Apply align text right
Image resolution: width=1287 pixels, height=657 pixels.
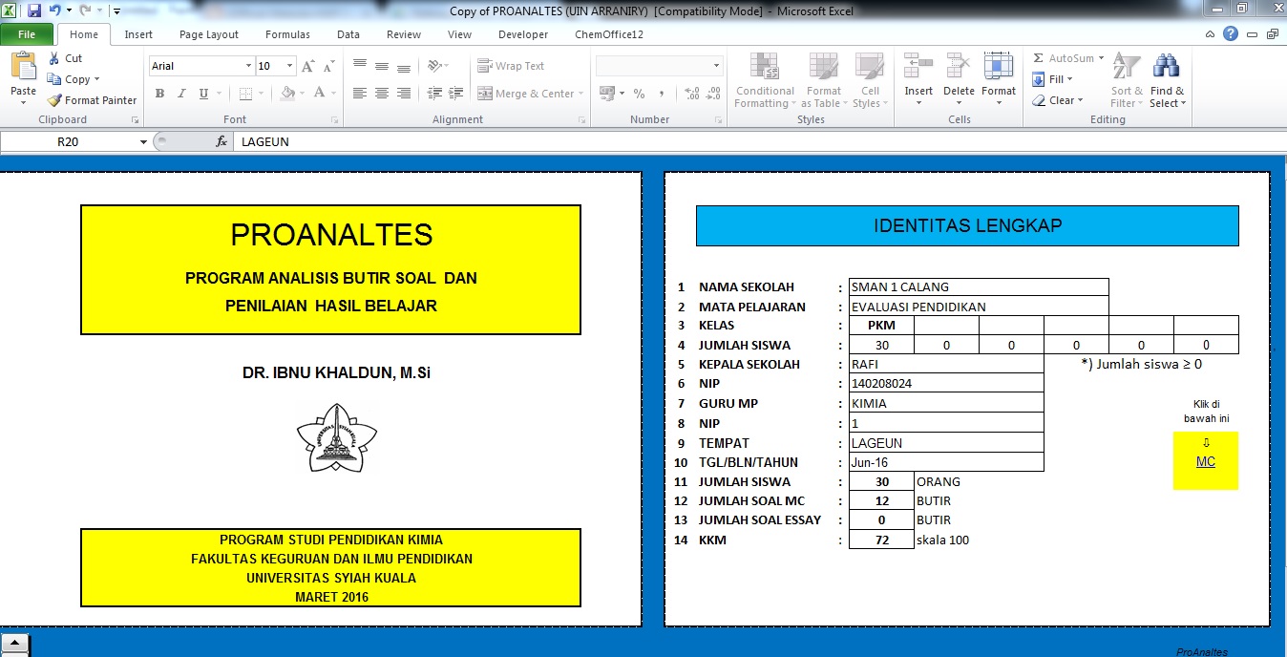click(x=404, y=94)
